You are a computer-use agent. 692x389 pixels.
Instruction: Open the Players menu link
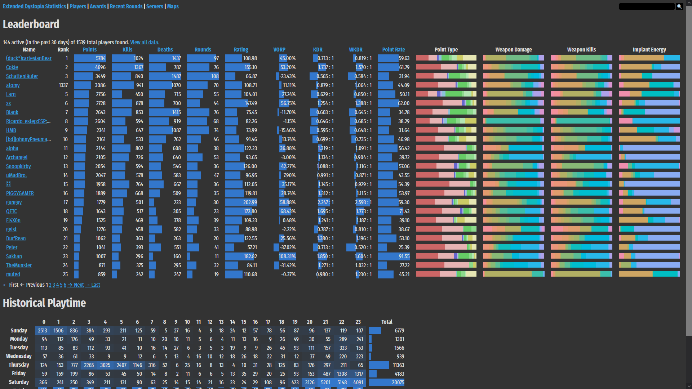[x=78, y=6]
